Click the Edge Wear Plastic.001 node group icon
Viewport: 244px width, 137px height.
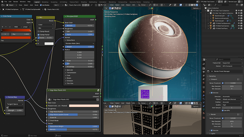pyautogui.click(x=98, y=90)
